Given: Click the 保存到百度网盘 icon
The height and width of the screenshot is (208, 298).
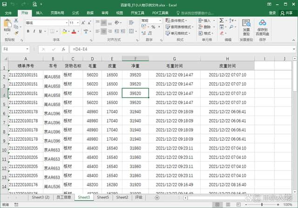Looking at the screenshot, I should click(262, 25).
